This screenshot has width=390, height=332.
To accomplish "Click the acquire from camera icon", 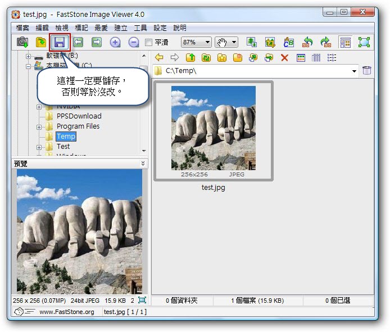I will [22, 42].
